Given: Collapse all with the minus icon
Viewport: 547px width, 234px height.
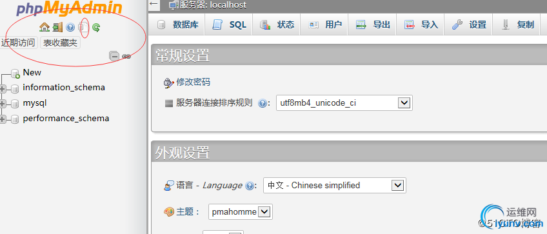Looking at the screenshot, I should (114, 56).
